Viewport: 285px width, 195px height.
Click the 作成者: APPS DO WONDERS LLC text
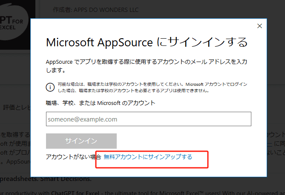[x=95, y=10]
